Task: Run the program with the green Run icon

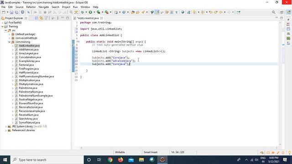Action: click(x=90, y=12)
